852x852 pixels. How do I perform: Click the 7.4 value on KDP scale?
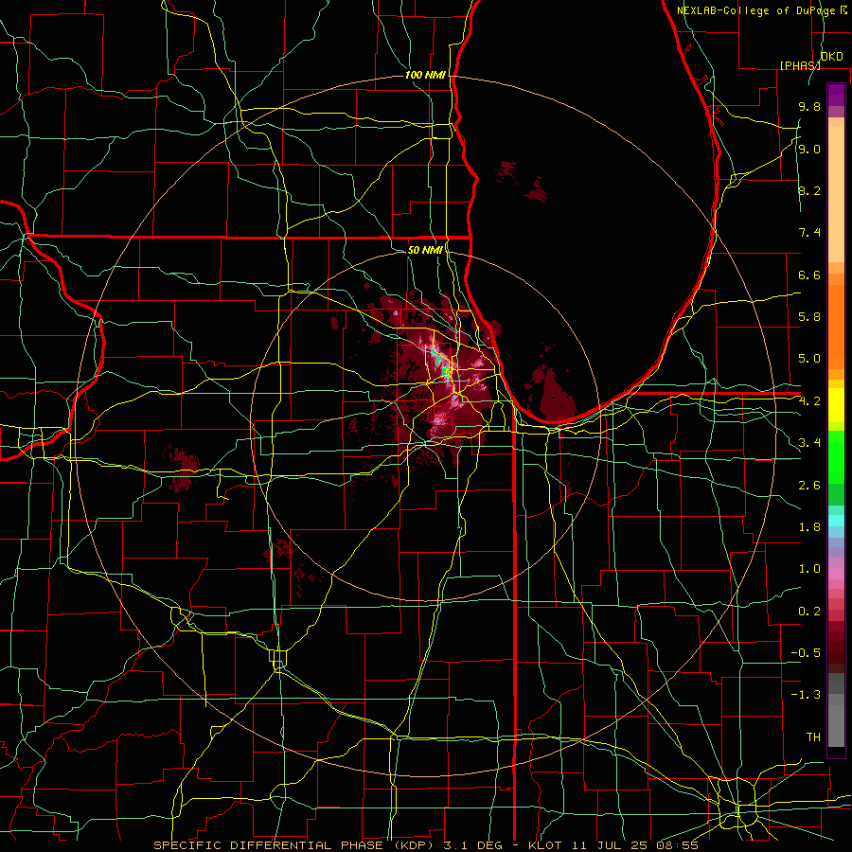click(809, 233)
